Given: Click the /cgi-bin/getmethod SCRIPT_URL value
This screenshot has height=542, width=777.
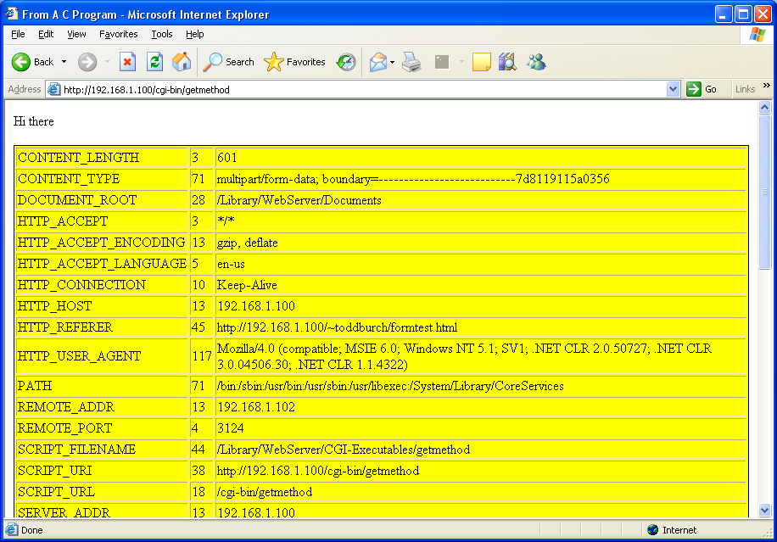Looking at the screenshot, I should pos(264,492).
